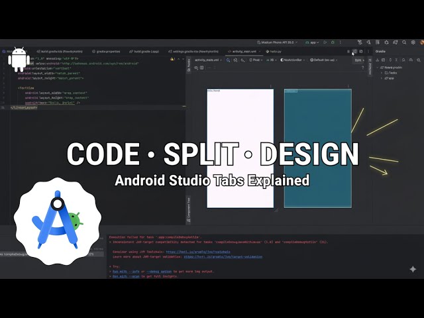Click closing LinearLayout tag on line 11

pos(24,107)
